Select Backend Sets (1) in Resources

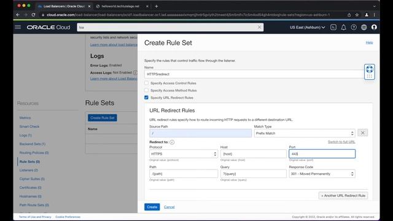(33, 144)
